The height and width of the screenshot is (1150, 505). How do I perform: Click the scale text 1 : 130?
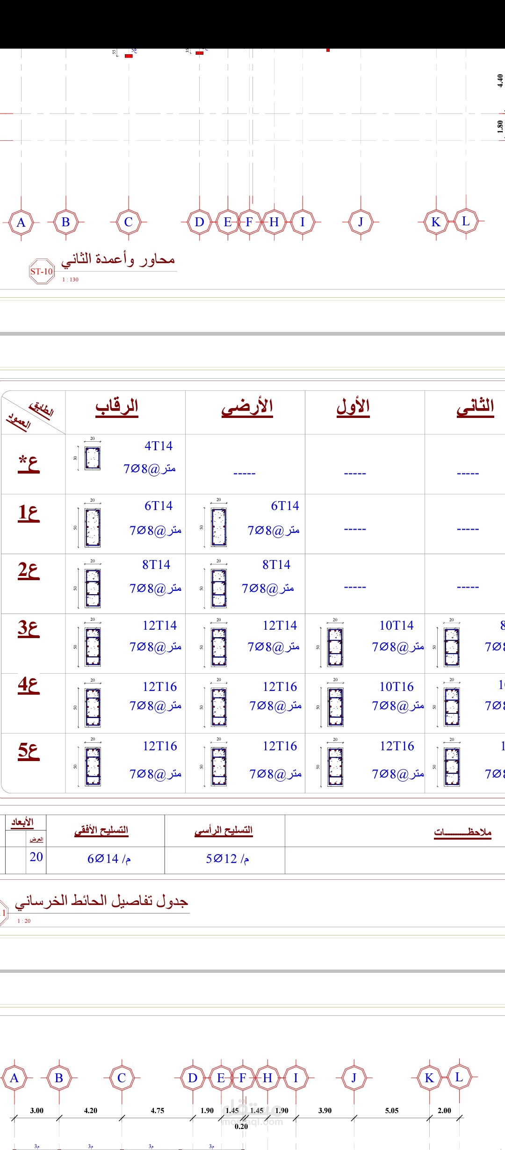(x=70, y=280)
